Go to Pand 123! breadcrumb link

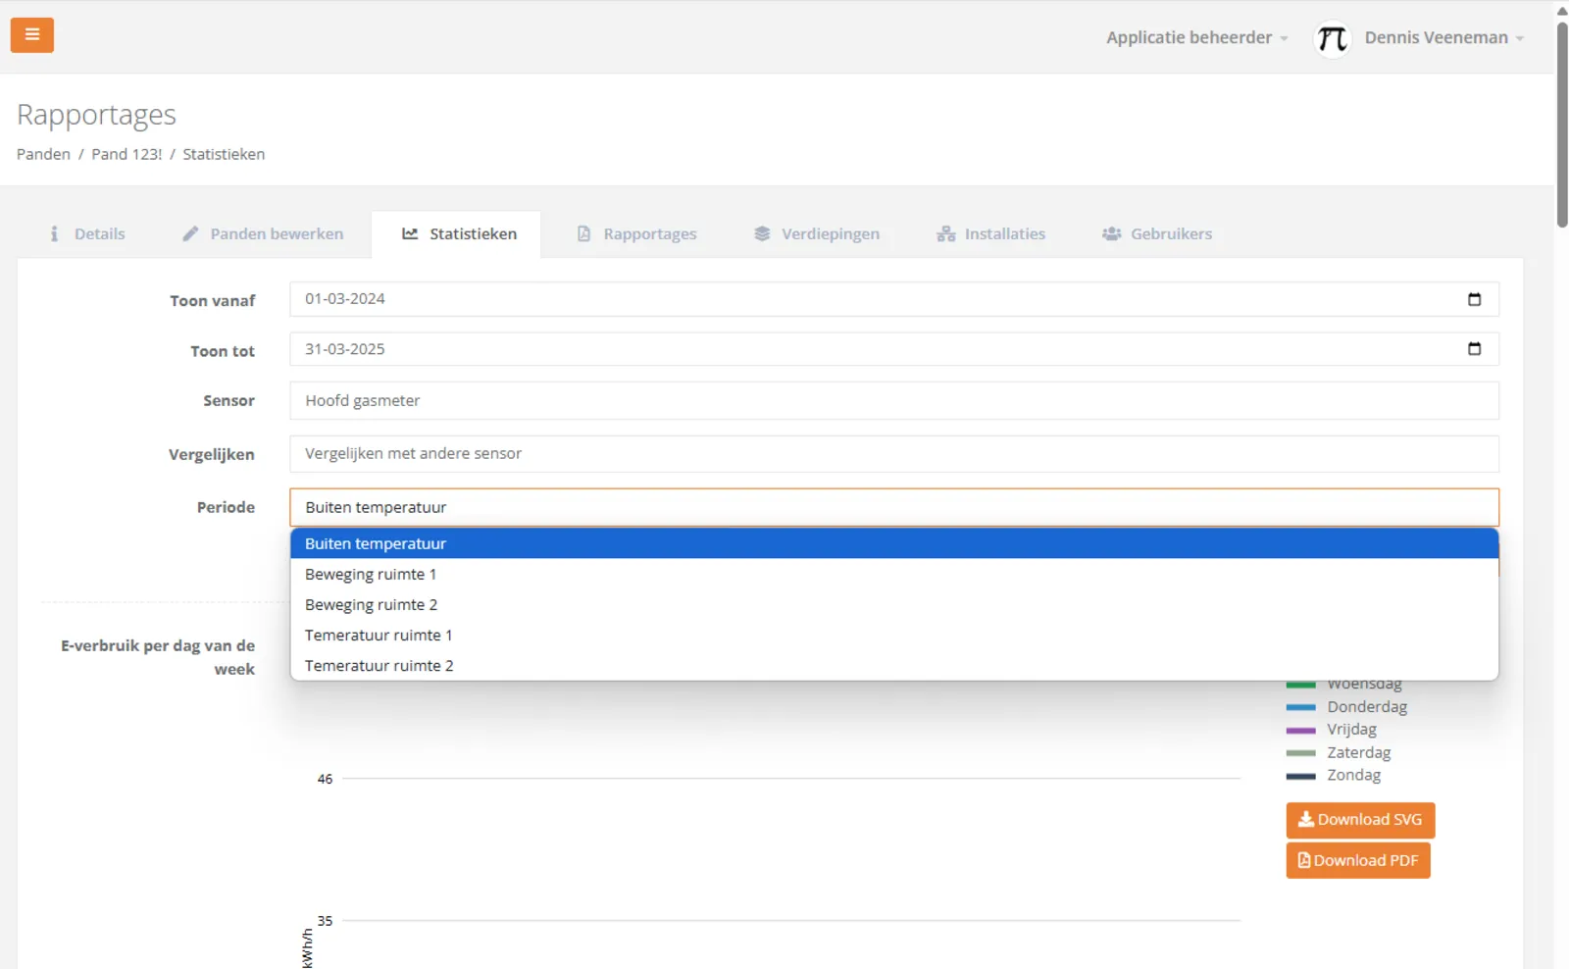[x=127, y=154]
